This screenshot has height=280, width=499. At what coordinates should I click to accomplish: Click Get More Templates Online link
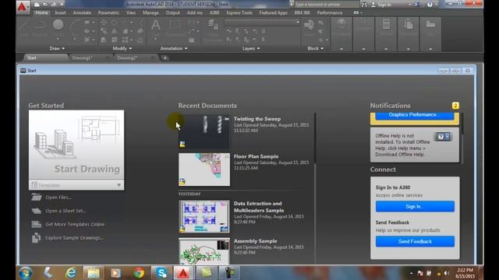coord(75,225)
